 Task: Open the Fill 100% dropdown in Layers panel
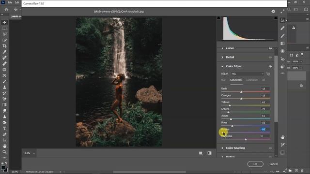(301, 68)
